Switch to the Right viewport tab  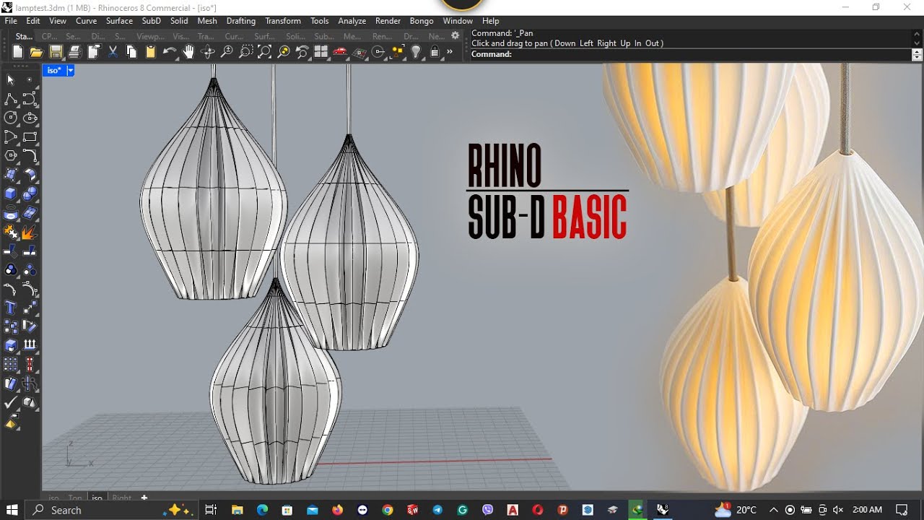tap(122, 498)
